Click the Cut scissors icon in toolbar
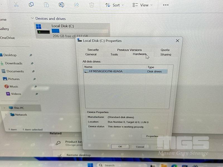Viewport: 223px width, 167px height. click(16, 4)
